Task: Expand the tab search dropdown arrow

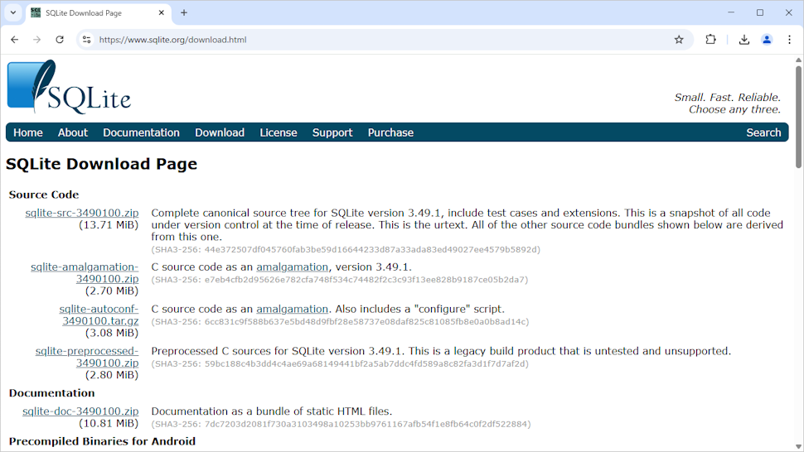Action: 13,12
